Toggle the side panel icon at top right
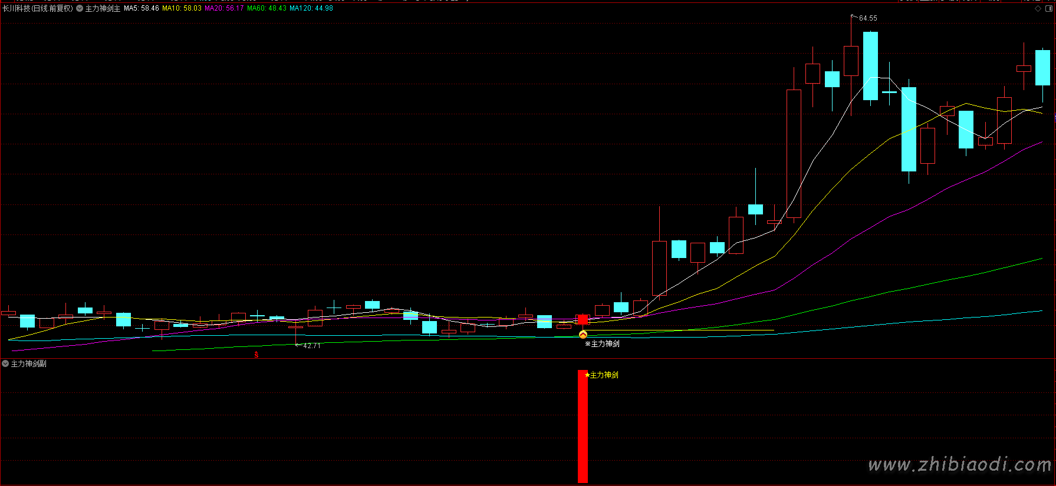Image resolution: width=1056 pixels, height=486 pixels. (1048, 8)
